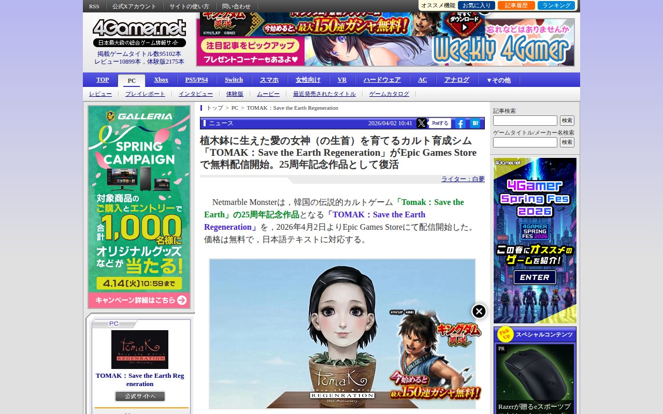Click 検索 button for game title search
Image resolution: width=663 pixels, height=414 pixels.
(567, 142)
